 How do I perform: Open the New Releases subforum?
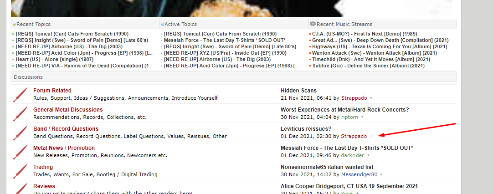pyautogui.click(x=51, y=155)
